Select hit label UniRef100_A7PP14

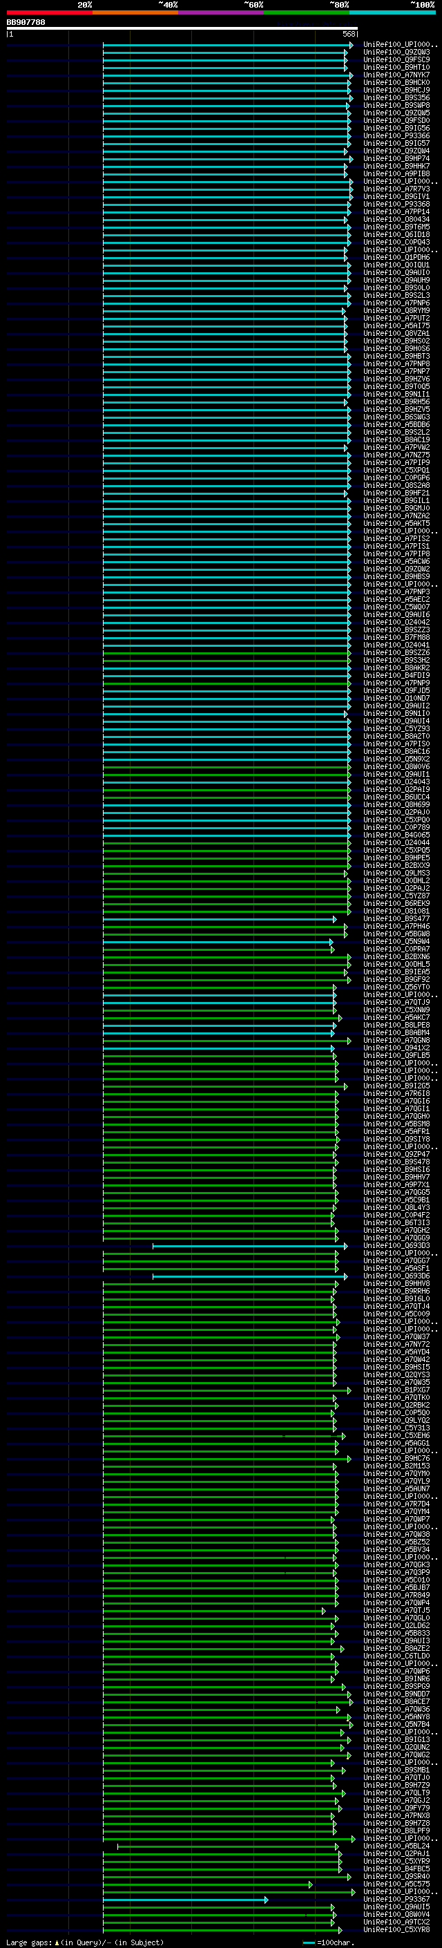(x=396, y=211)
